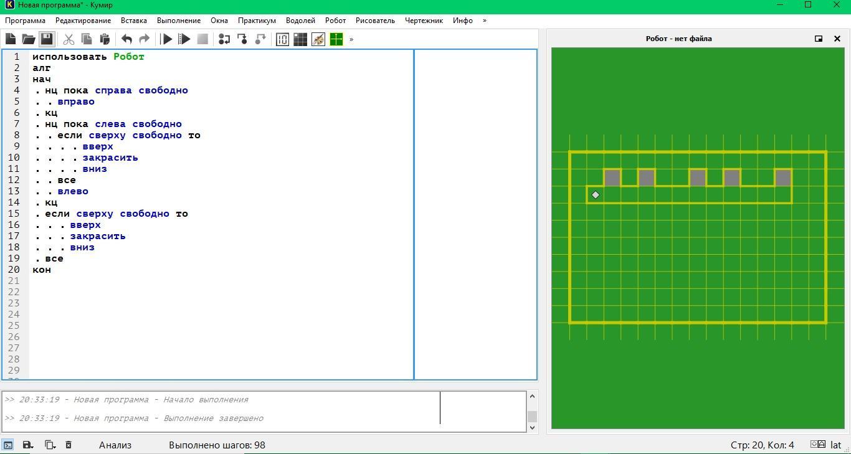Click 'закрасить' on line 17
The width and height of the screenshot is (851, 454).
pos(98,236)
